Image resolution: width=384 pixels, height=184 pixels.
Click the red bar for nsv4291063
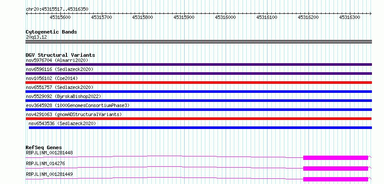198,119
